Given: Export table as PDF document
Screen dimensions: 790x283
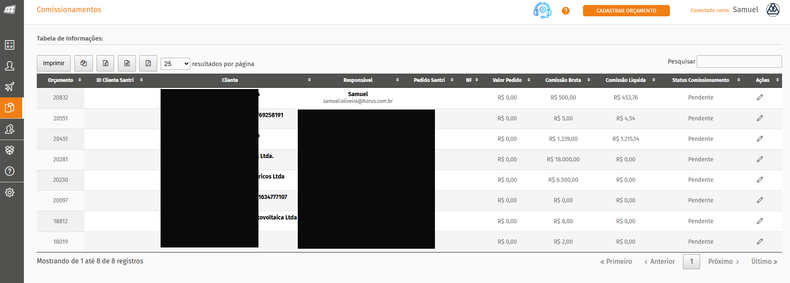Looking at the screenshot, I should tap(148, 64).
